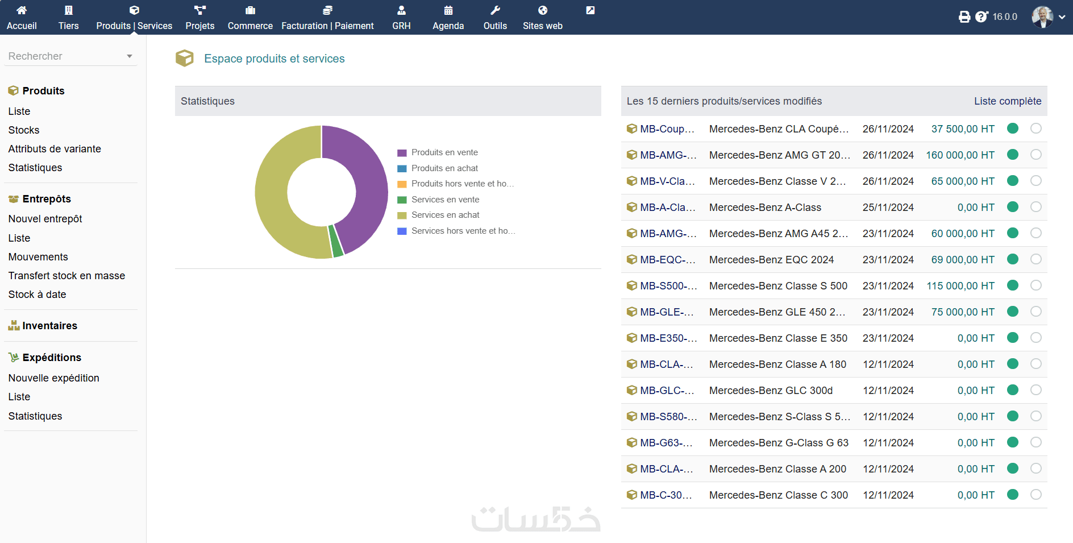Image resolution: width=1073 pixels, height=543 pixels.
Task: Click the cube icon of the MB-E350-… row
Action: (631, 338)
